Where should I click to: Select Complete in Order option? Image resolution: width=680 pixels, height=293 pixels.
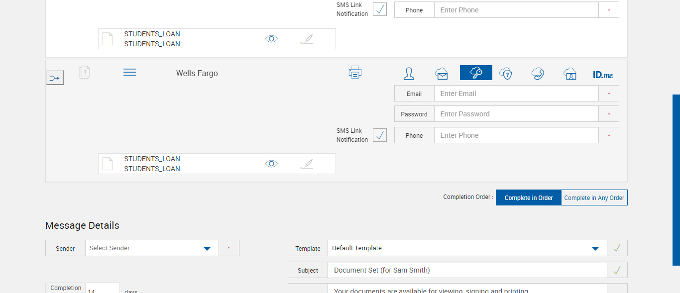(529, 197)
